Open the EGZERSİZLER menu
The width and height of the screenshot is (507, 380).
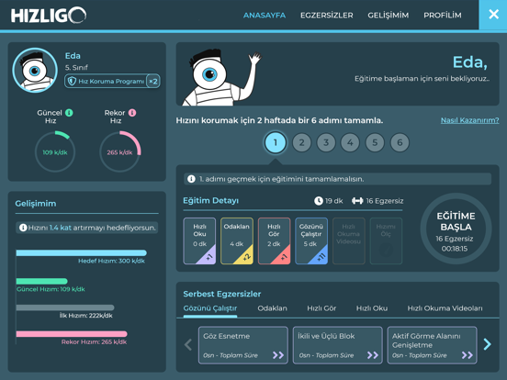[x=327, y=16]
